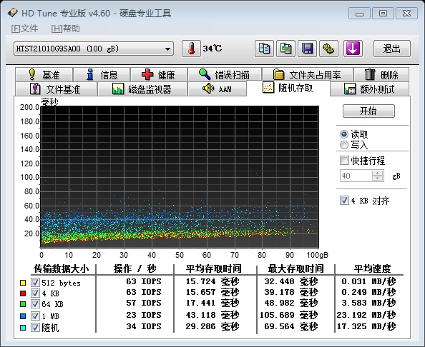Click the random access scatter graph
The image size is (425, 347).
(180, 177)
